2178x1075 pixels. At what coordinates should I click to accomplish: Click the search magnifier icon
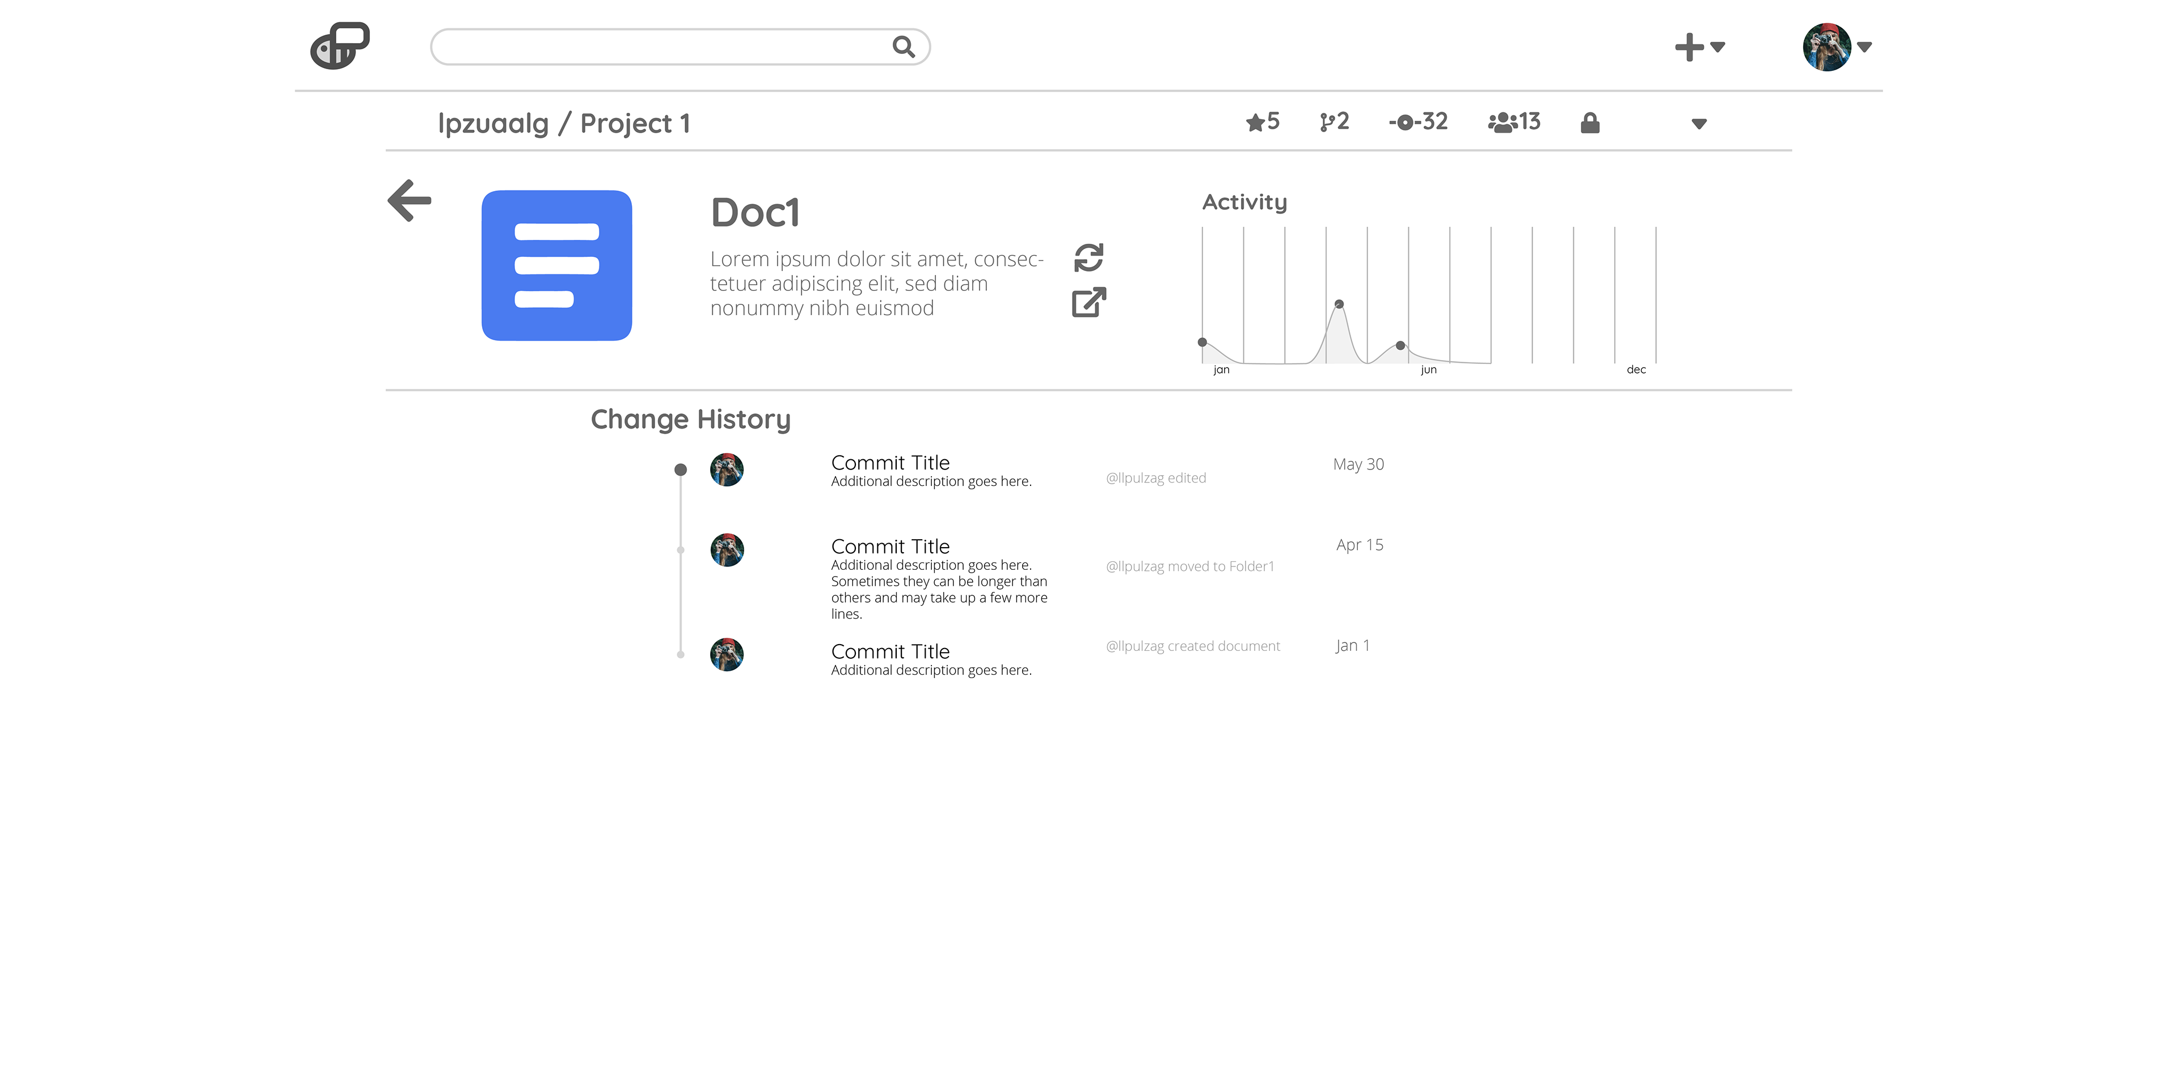[903, 46]
